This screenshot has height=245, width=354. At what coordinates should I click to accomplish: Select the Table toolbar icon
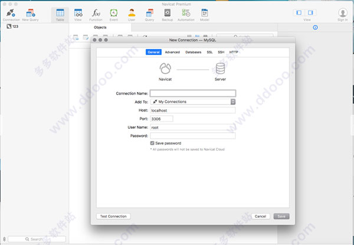[60, 13]
